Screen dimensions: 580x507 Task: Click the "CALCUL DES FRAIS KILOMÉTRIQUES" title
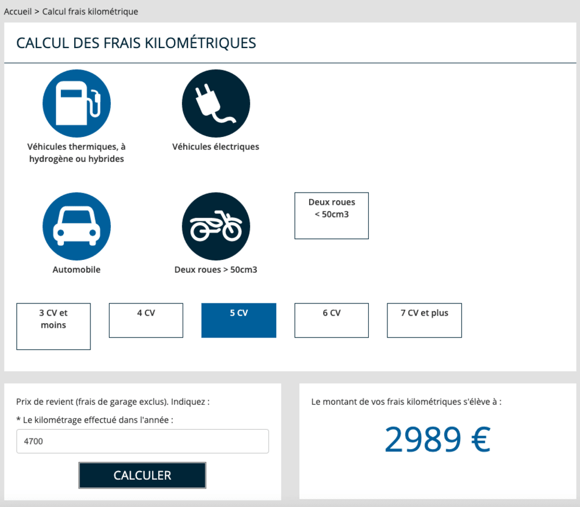click(x=136, y=42)
